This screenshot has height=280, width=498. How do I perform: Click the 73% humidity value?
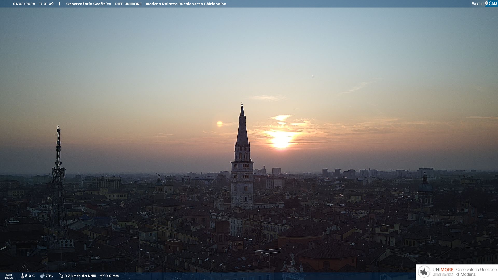tap(49, 276)
